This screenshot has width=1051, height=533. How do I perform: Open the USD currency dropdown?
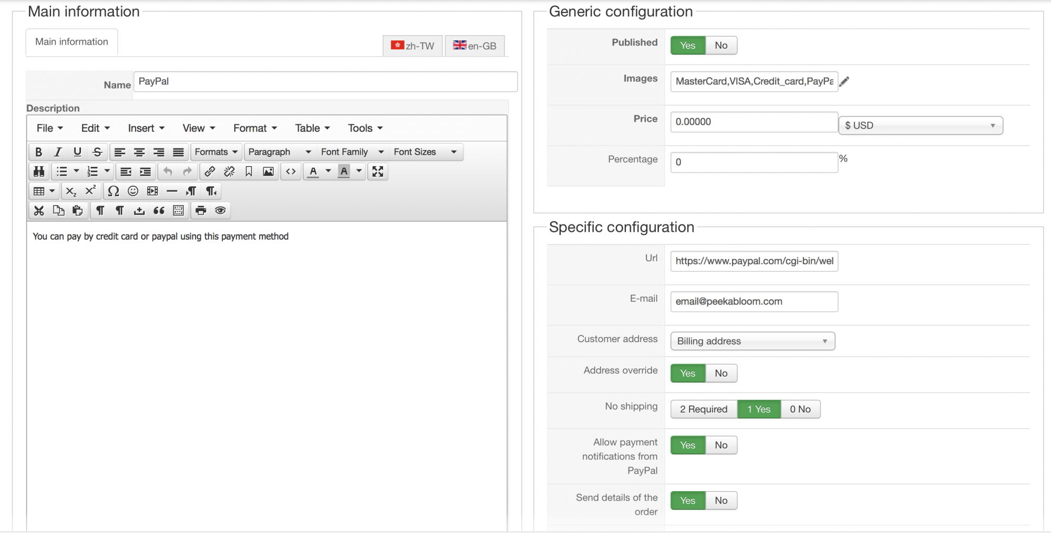pos(920,125)
